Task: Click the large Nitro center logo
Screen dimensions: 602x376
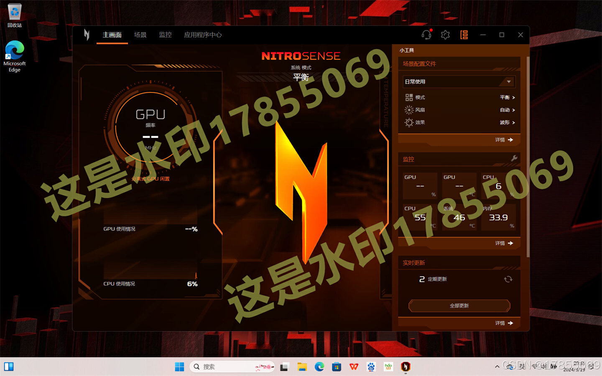Action: point(301,192)
